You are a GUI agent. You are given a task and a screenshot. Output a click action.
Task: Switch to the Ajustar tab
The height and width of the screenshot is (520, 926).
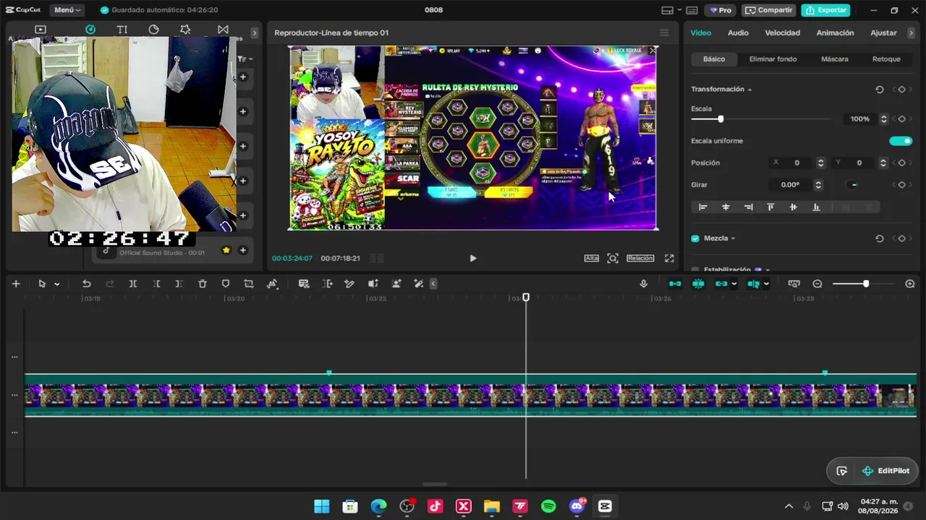(x=883, y=33)
